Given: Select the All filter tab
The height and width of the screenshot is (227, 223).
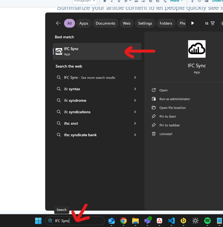Looking at the screenshot, I should (70, 23).
